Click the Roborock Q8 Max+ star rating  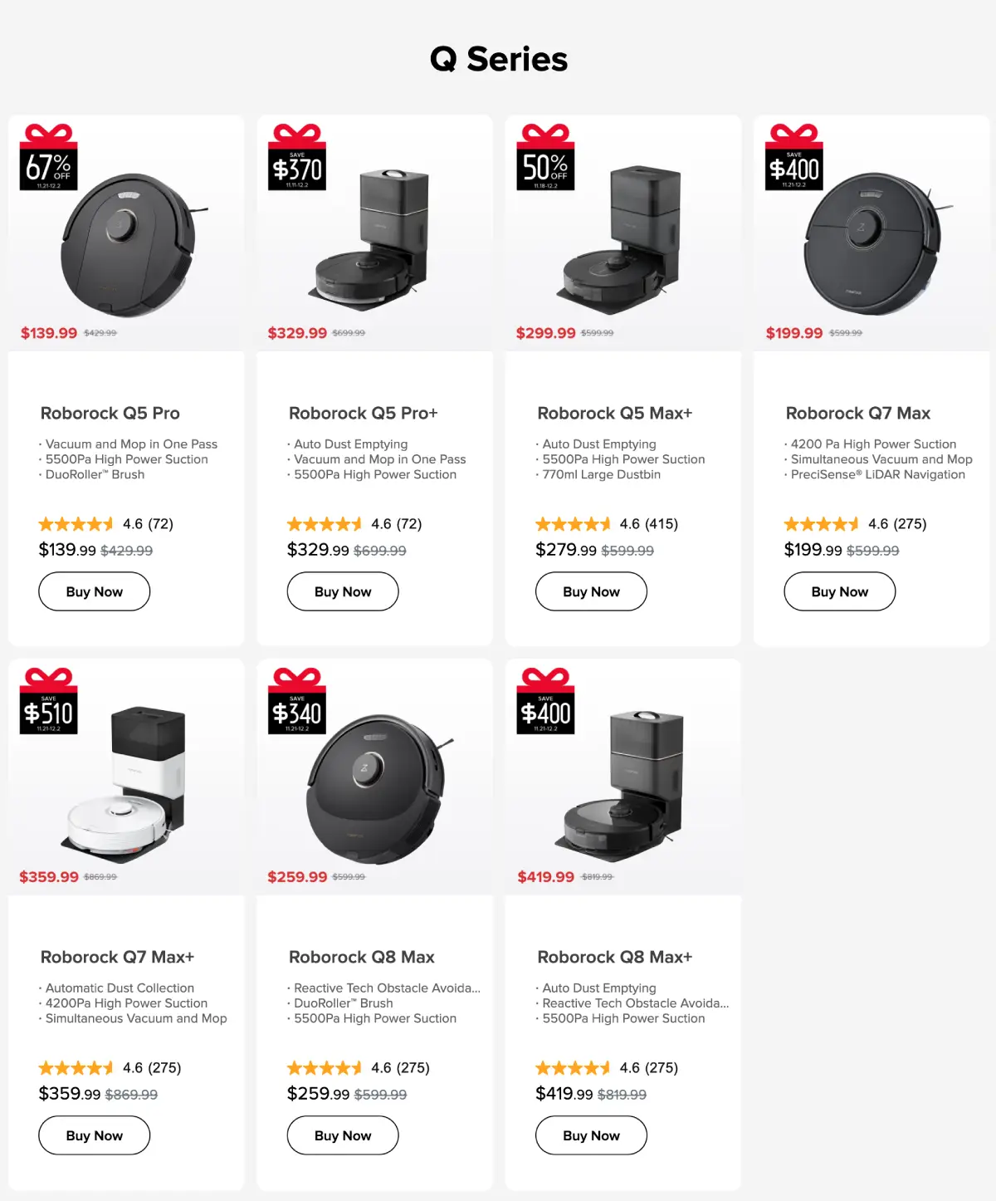[573, 1068]
